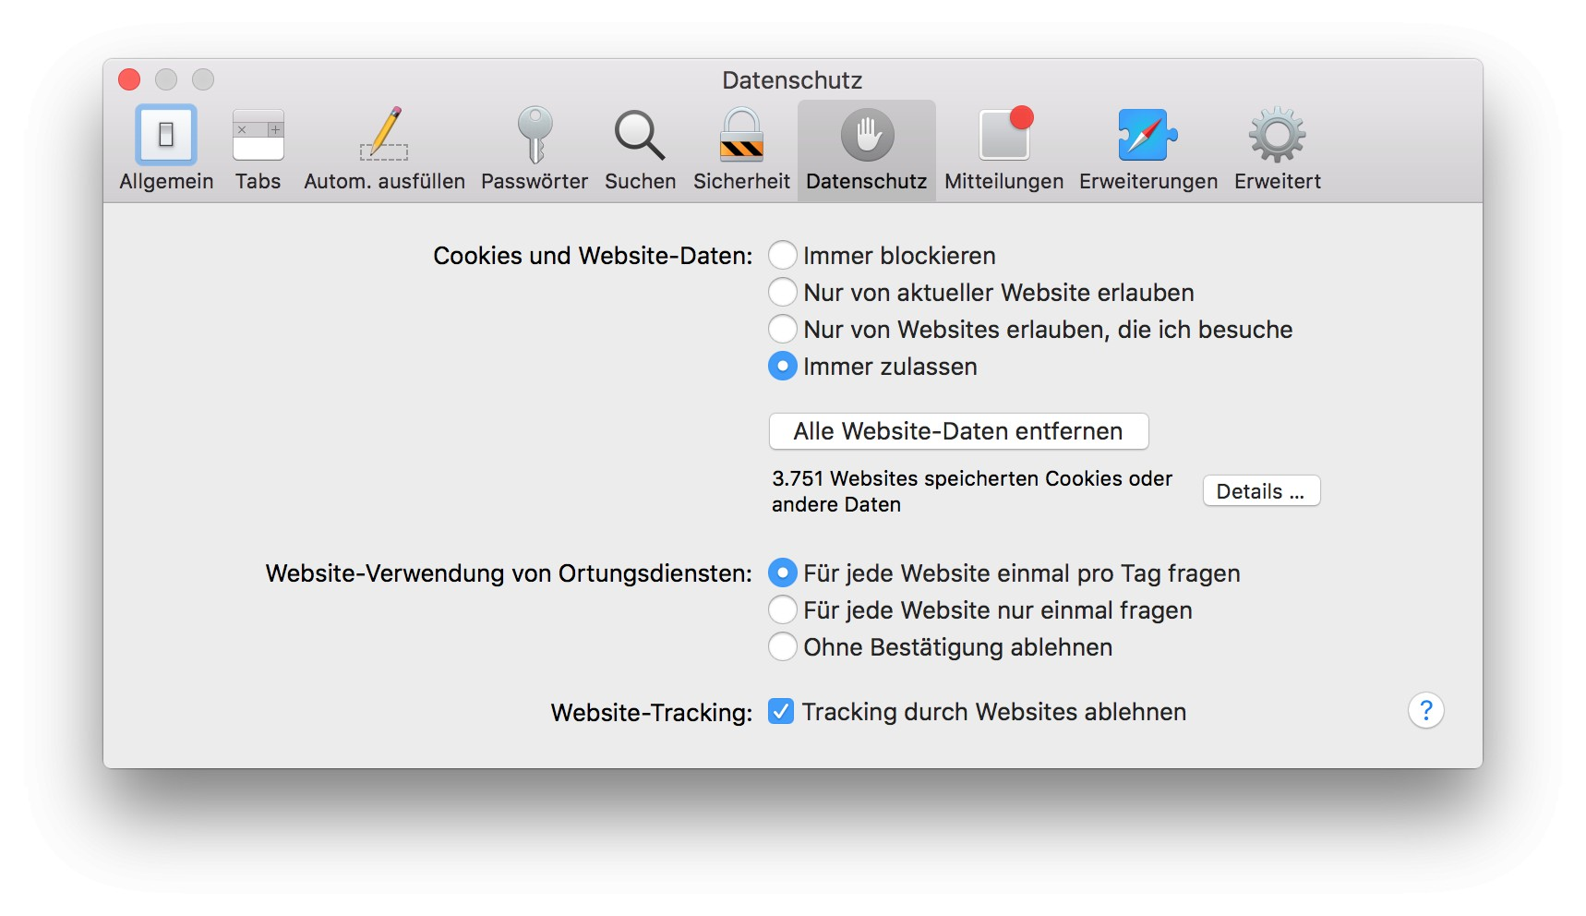Click the help question mark button
The width and height of the screenshot is (1586, 916).
[1425, 711]
